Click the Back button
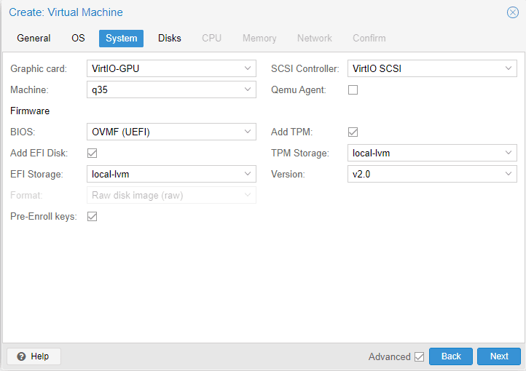This screenshot has height=371, width=526. pos(451,356)
